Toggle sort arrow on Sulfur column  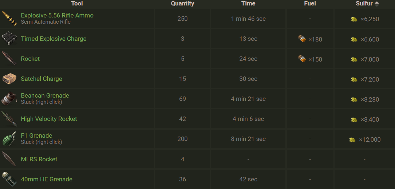point(376,4)
